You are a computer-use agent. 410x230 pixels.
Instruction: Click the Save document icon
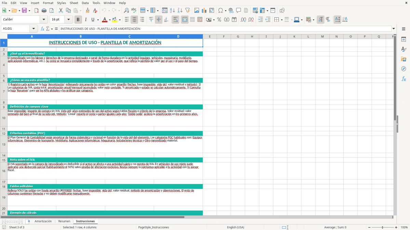pos(24,11)
